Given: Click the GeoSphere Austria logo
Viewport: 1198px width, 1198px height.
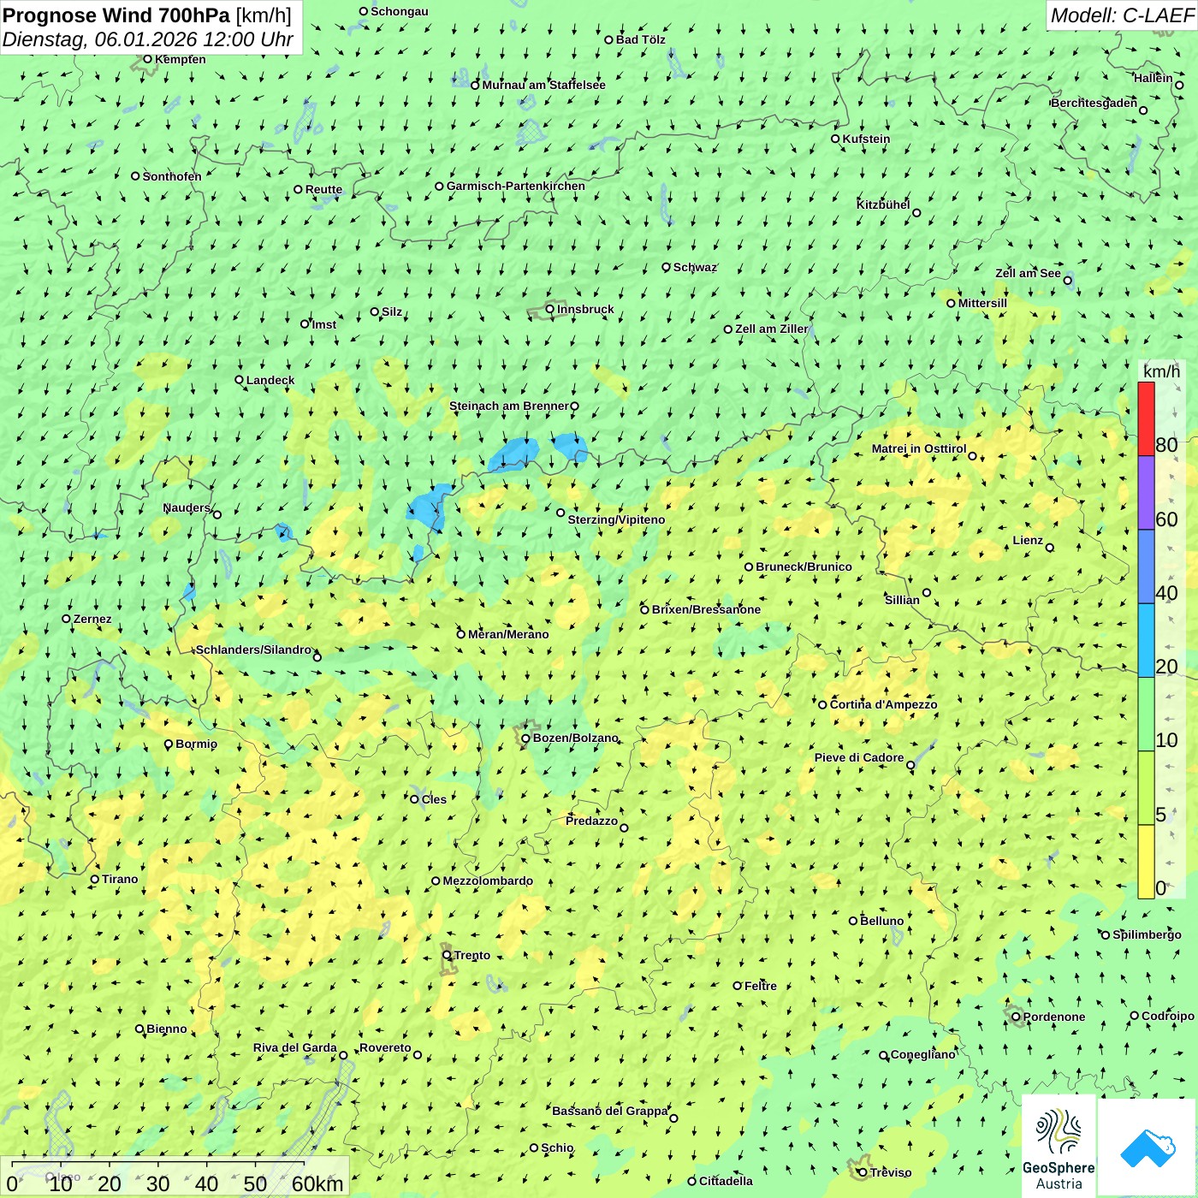Looking at the screenshot, I should (1059, 1146).
